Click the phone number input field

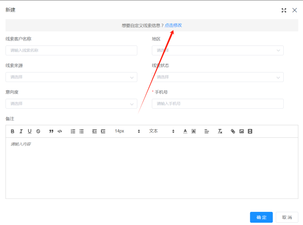point(217,103)
